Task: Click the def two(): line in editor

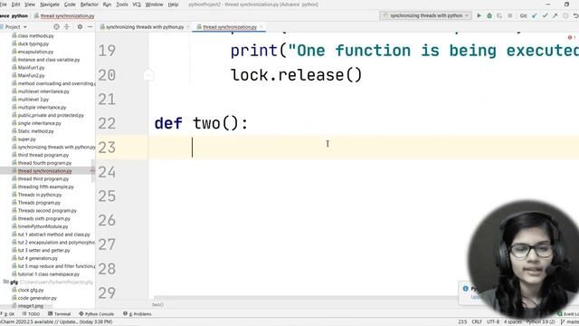Action: 201,123
